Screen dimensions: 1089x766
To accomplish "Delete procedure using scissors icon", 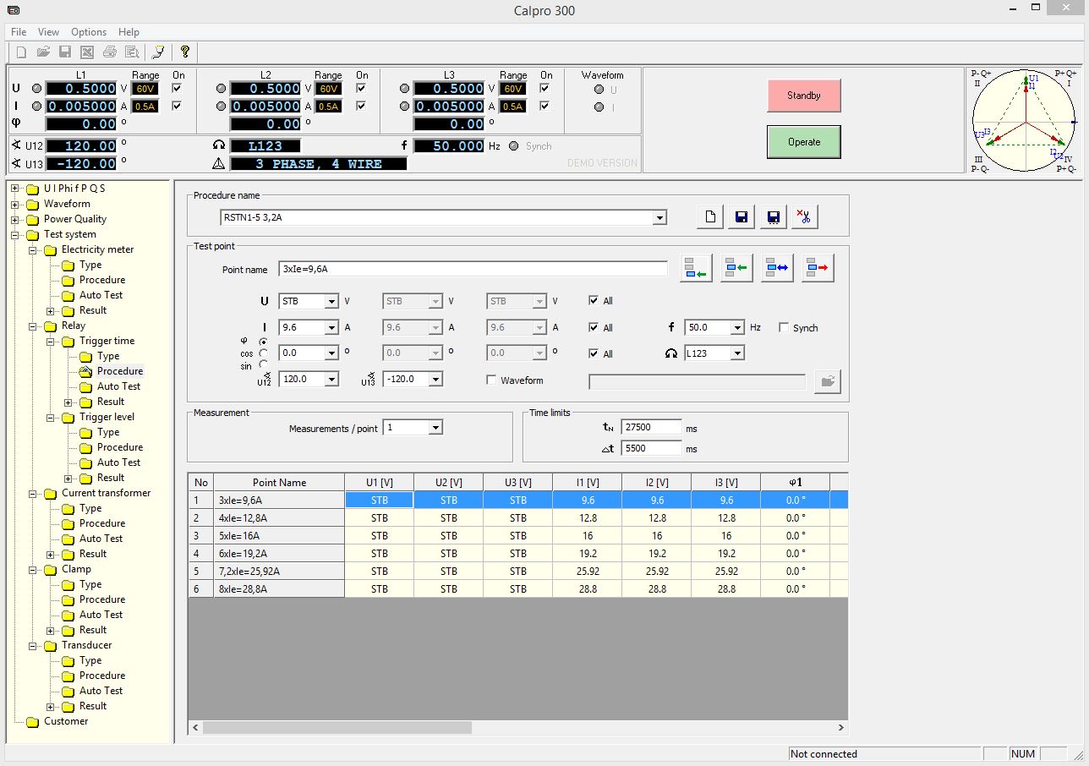I will pos(804,217).
